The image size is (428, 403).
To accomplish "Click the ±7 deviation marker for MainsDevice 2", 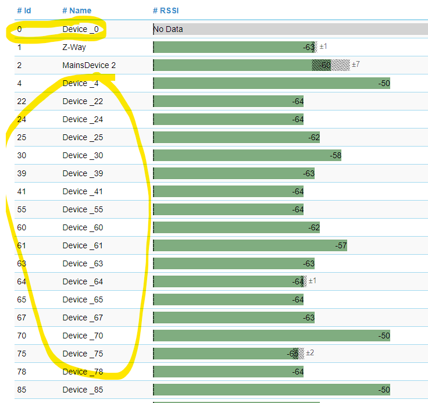I will 355,64.
